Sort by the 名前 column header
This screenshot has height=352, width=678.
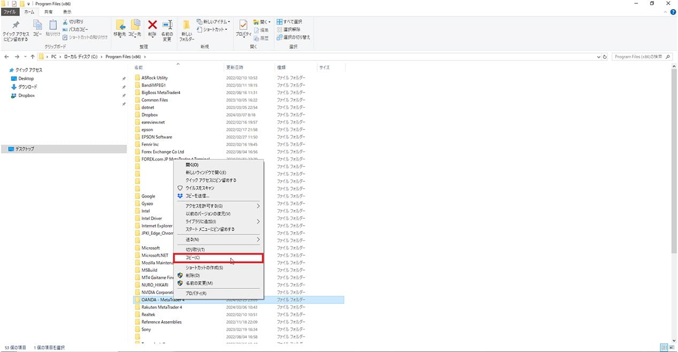pyautogui.click(x=178, y=68)
